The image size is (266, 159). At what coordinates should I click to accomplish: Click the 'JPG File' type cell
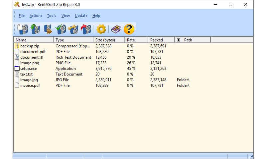[x=62, y=80]
